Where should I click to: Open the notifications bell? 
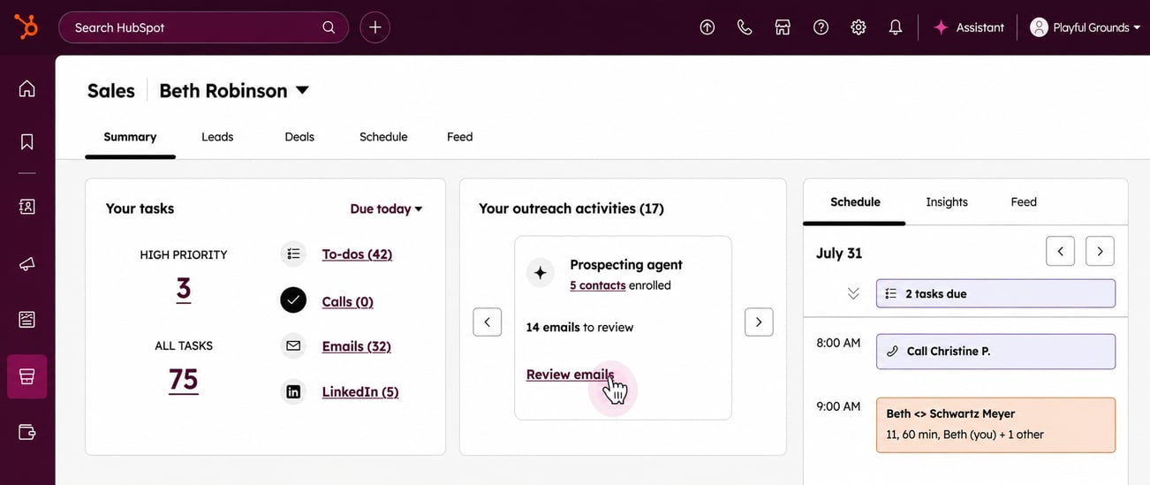point(896,27)
